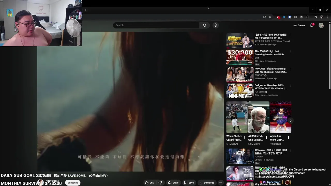The image size is (331, 186).
Task: Open the PONCHET channel name
Action: pyautogui.click(x=259, y=75)
